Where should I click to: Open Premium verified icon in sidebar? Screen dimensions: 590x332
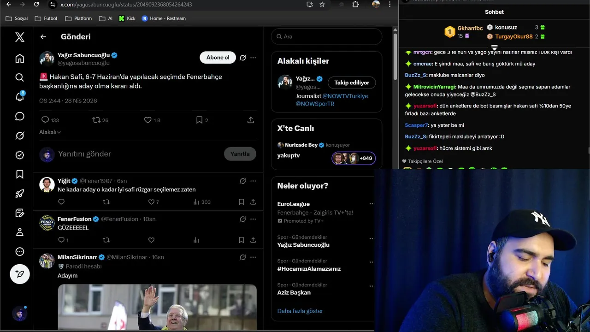(19, 155)
